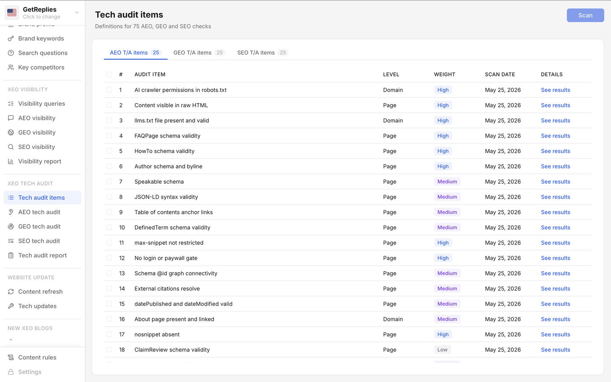611x382 pixels.
Task: Check the ClaimReview schema validity checkbox
Action: point(109,350)
